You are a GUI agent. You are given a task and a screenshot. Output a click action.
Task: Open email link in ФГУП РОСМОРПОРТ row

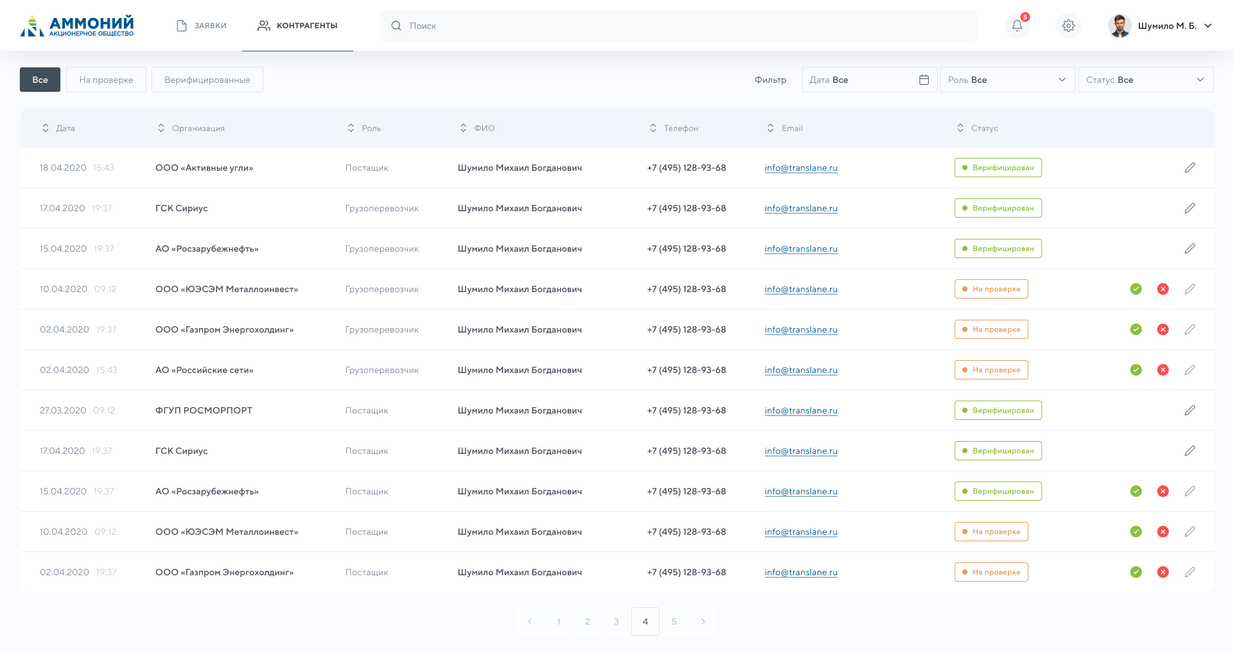click(x=801, y=411)
